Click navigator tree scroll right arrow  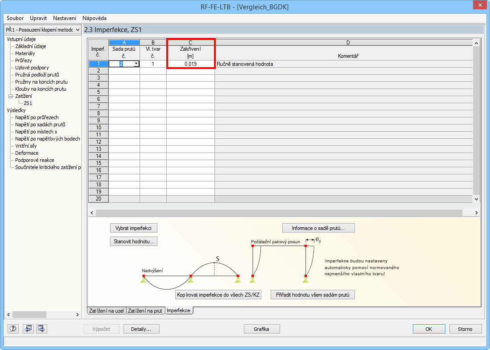coord(78,315)
